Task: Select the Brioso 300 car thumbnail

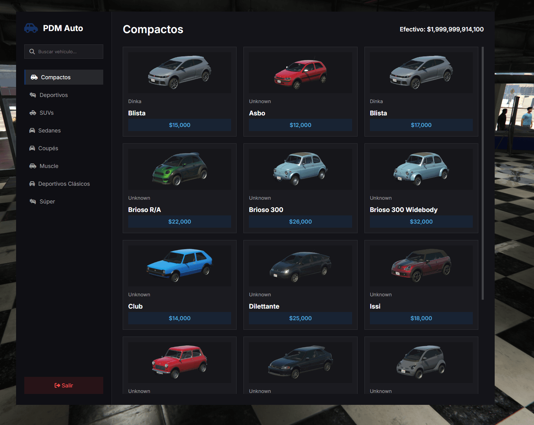Action: point(301,169)
